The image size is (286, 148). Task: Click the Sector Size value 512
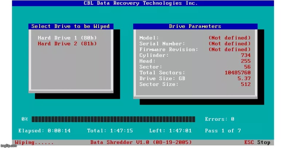[246, 84]
